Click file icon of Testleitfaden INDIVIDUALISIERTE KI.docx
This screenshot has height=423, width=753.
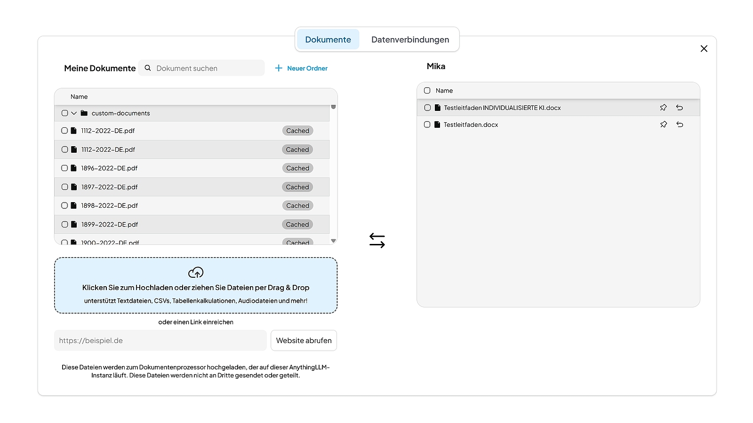(437, 108)
